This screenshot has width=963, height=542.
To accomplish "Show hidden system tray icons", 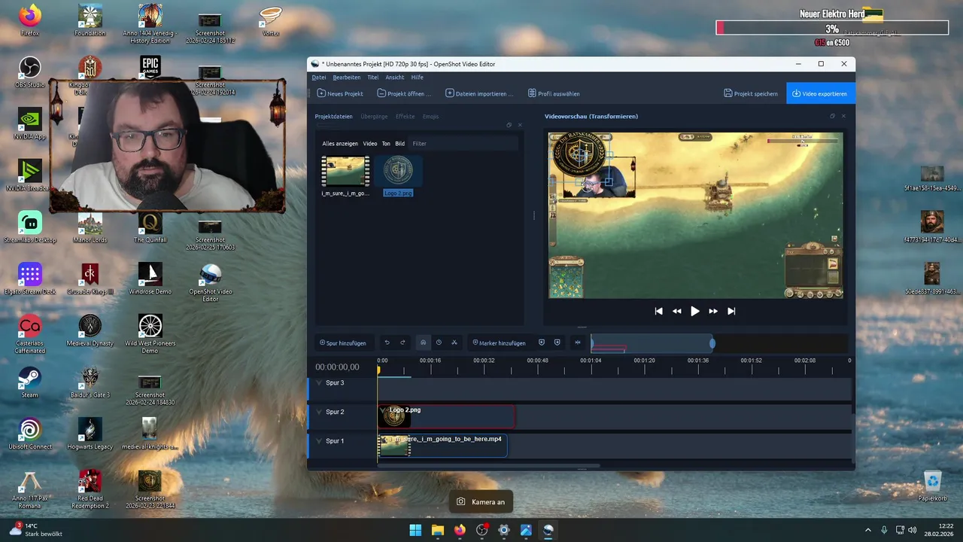I will pyautogui.click(x=867, y=530).
